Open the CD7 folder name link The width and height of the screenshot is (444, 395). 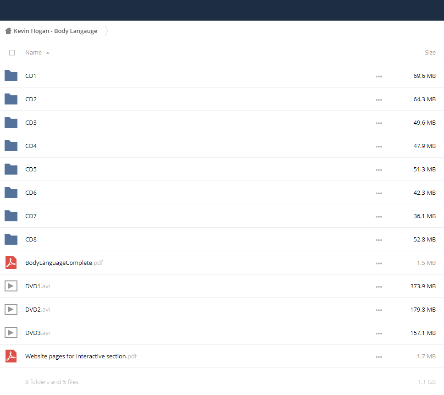tap(31, 216)
